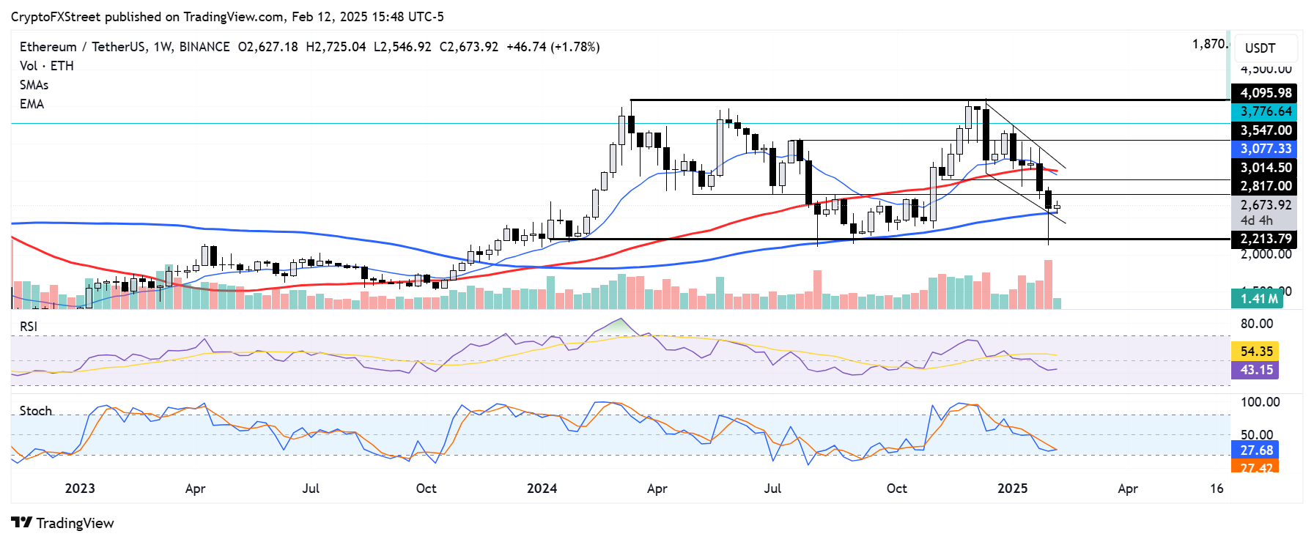Click the Stoch pane label
Image resolution: width=1314 pixels, height=542 pixels.
tap(36, 411)
